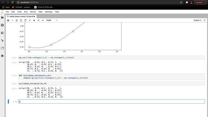Image resolution: width=208 pixels, height=117 pixels.
Task: Click the browser forward arrow
Action: (x=8, y=2)
